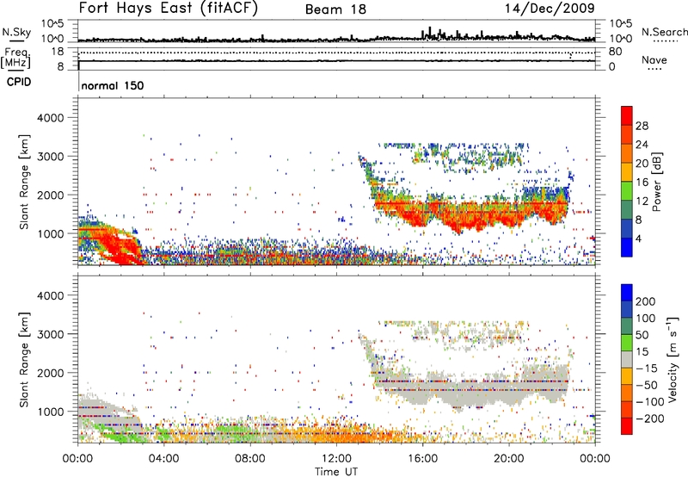The width and height of the screenshot is (688, 477).
Task: Pick the light green 12–16 dB Power segment
Action: pos(627,191)
